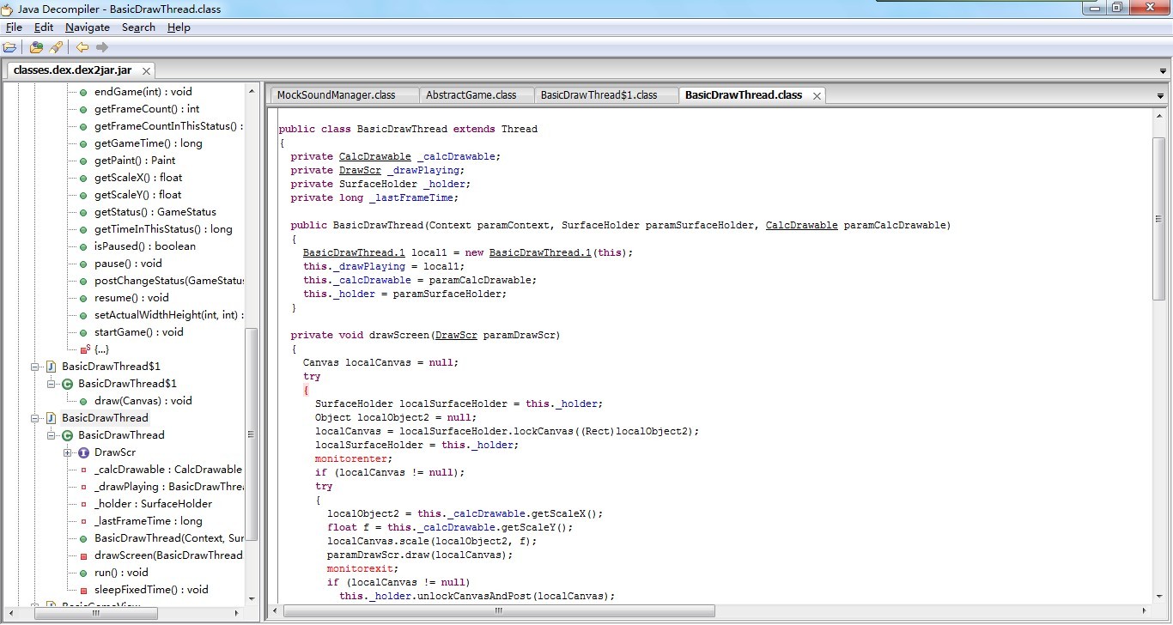The image size is (1173, 625).
Task: Select sleepFixedTime() : void method
Action: tap(151, 590)
